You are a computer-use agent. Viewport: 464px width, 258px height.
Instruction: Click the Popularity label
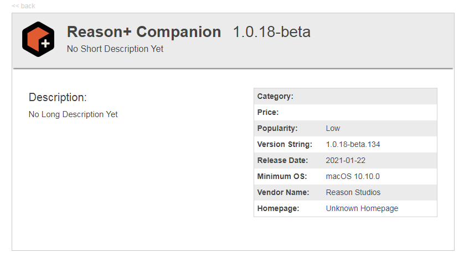277,128
